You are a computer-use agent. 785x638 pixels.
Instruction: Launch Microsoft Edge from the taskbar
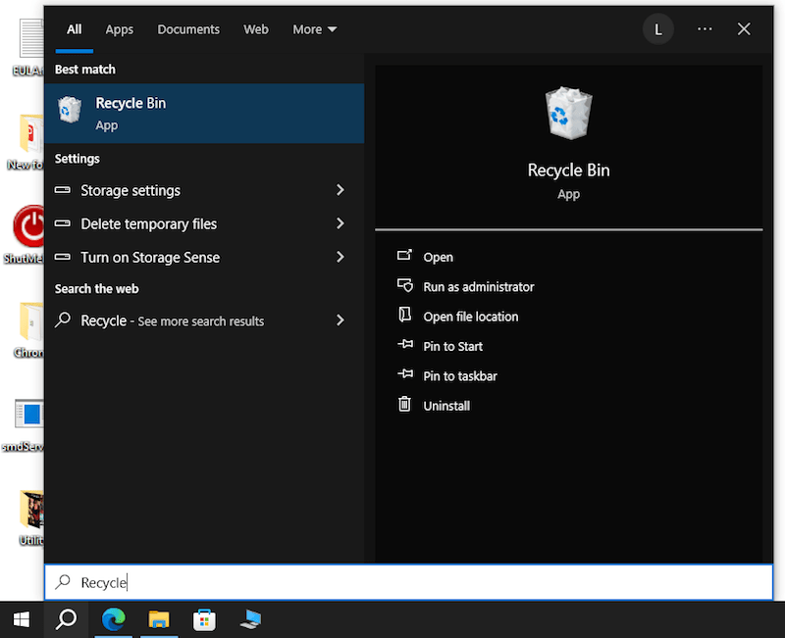pyautogui.click(x=116, y=619)
